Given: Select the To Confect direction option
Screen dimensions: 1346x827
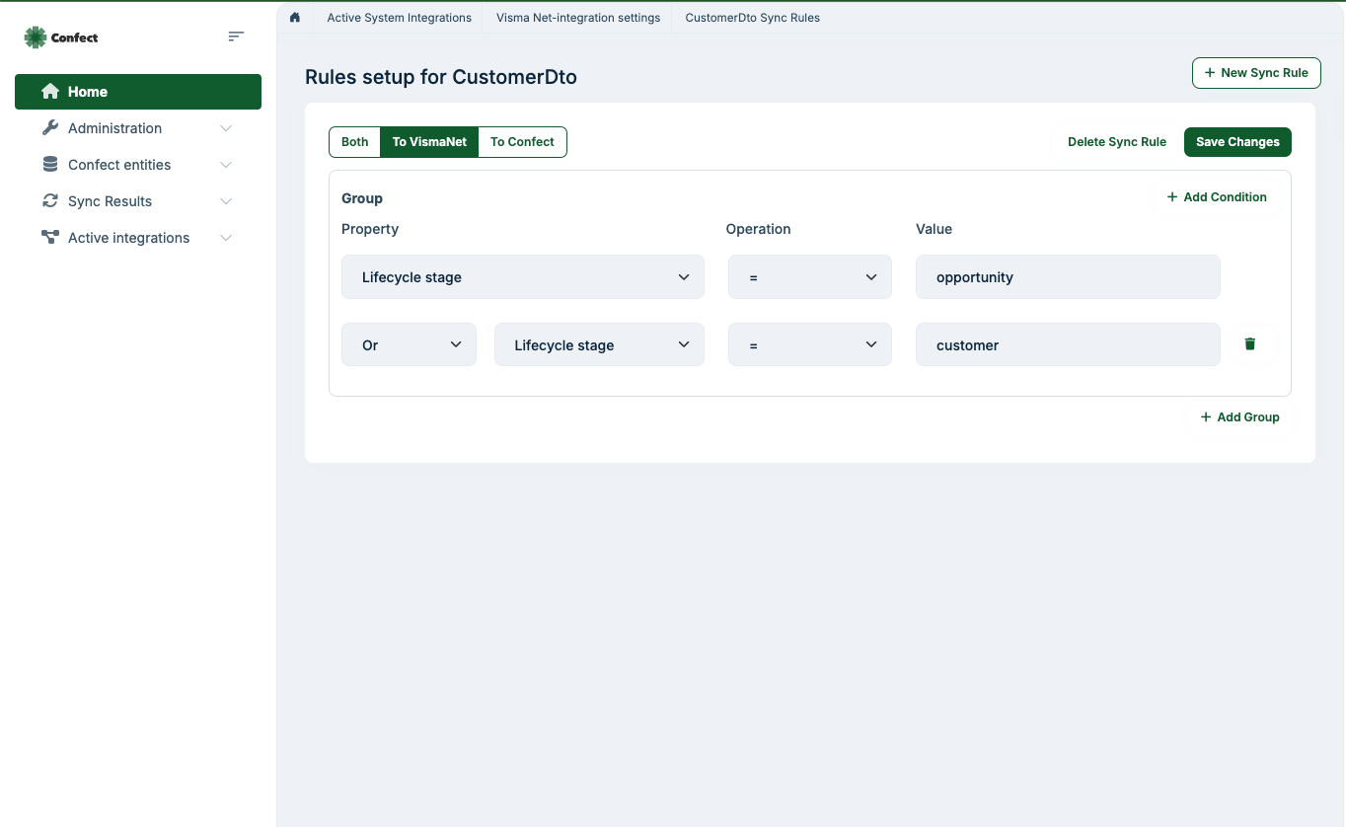Looking at the screenshot, I should pos(522,142).
